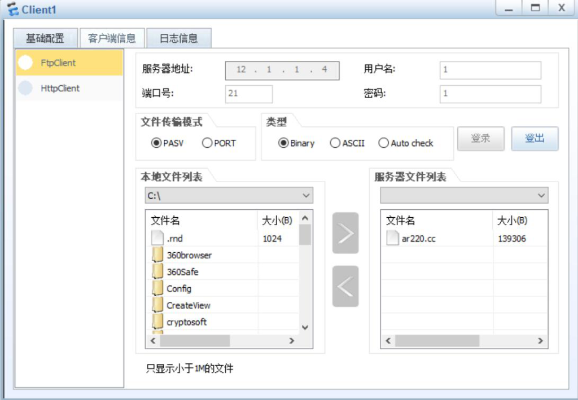Click the 1024 size value
The width and height of the screenshot is (578, 400).
click(x=272, y=239)
